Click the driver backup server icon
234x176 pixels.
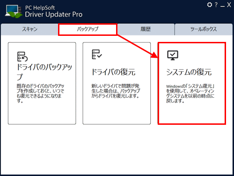click(22, 56)
